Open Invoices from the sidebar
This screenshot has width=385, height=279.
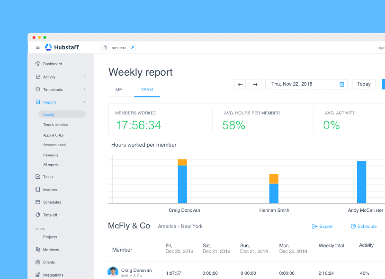pyautogui.click(x=49, y=189)
